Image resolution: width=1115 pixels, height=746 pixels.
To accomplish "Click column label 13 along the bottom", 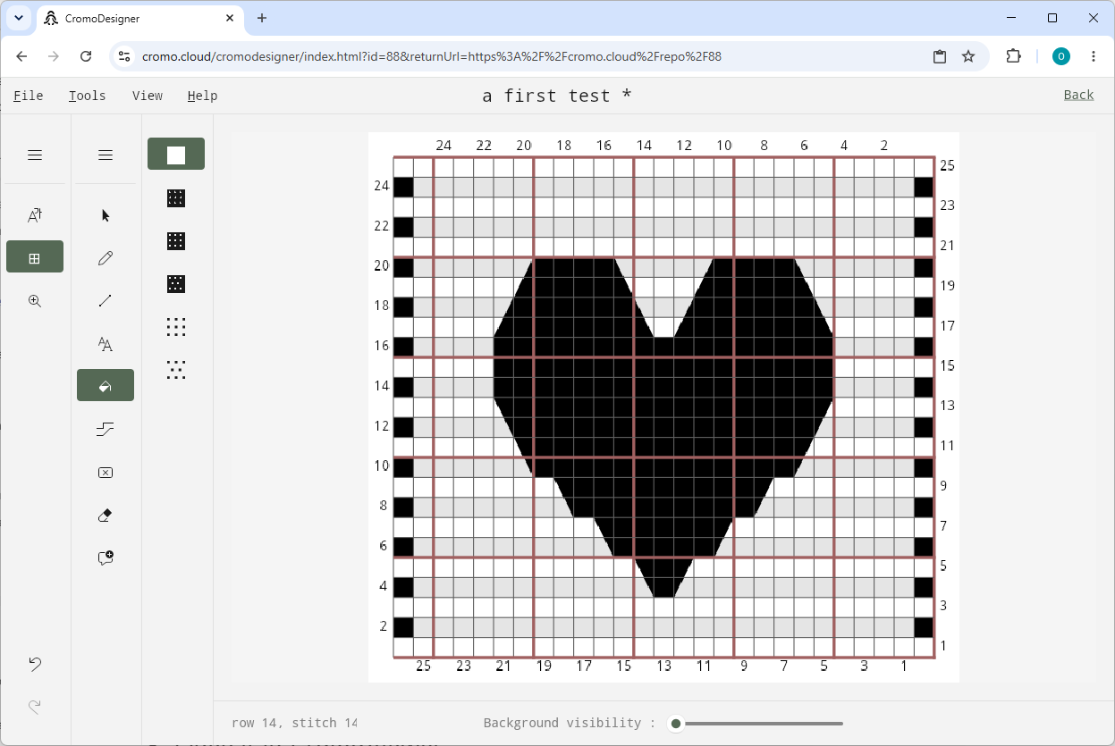I will (x=663, y=666).
